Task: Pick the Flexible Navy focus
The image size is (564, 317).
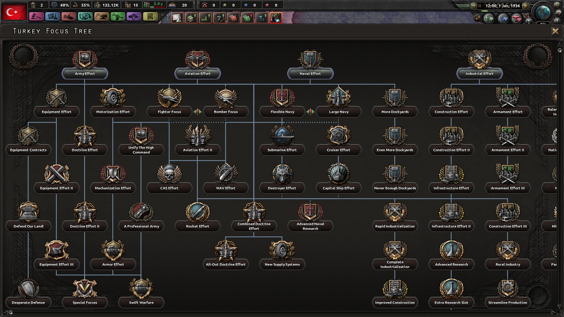Action: coord(282,103)
